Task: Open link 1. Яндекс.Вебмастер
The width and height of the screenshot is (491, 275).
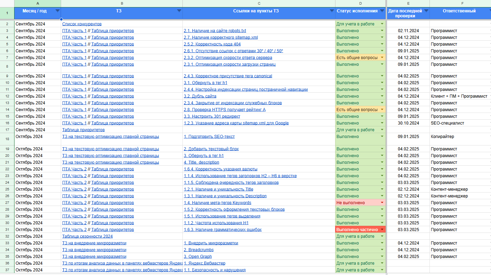Action: (204, 263)
